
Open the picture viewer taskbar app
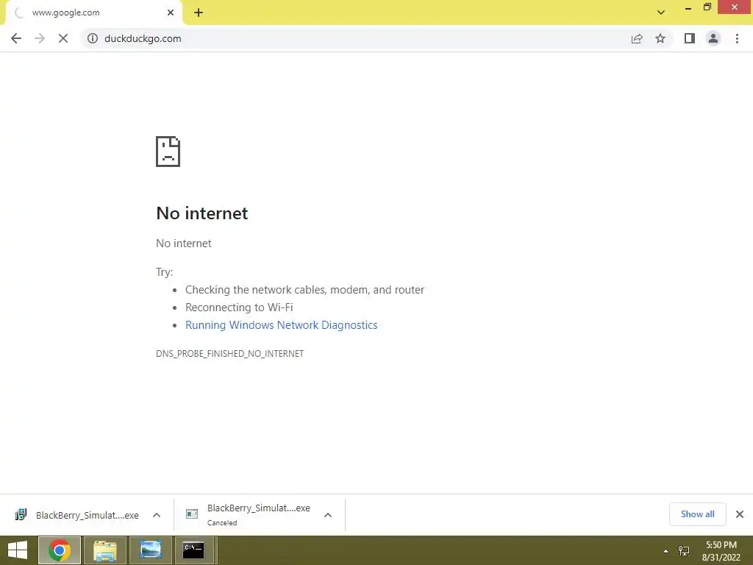click(x=150, y=550)
